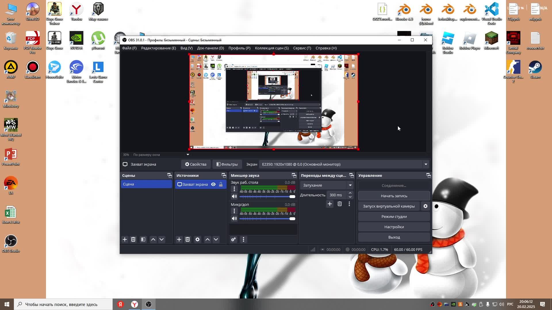Open scene filters icon in Scenes panel
Screen dimensions: 552x310
[x=143, y=239]
